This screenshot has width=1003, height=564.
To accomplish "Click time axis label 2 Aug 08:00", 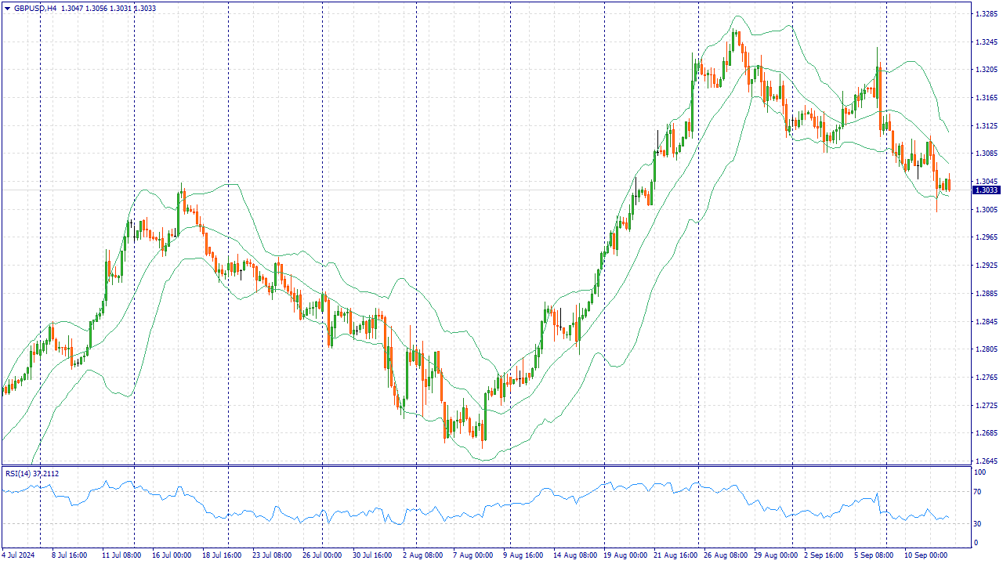I will pos(422,555).
